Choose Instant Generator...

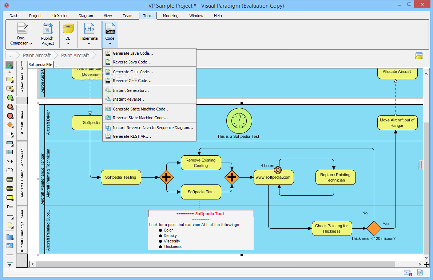pos(150,90)
